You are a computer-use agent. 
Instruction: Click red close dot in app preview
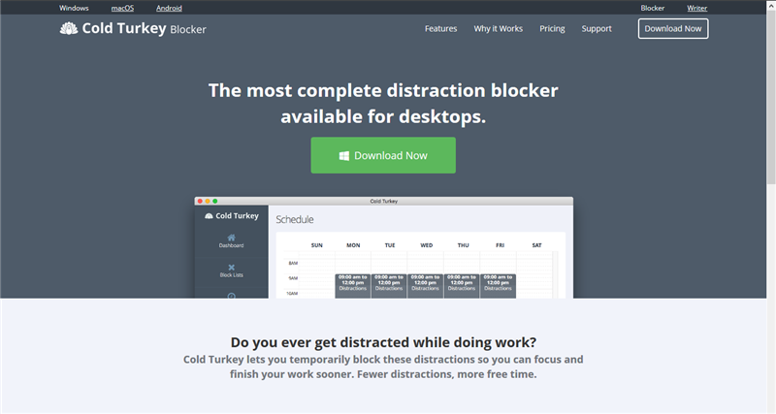[x=200, y=201]
